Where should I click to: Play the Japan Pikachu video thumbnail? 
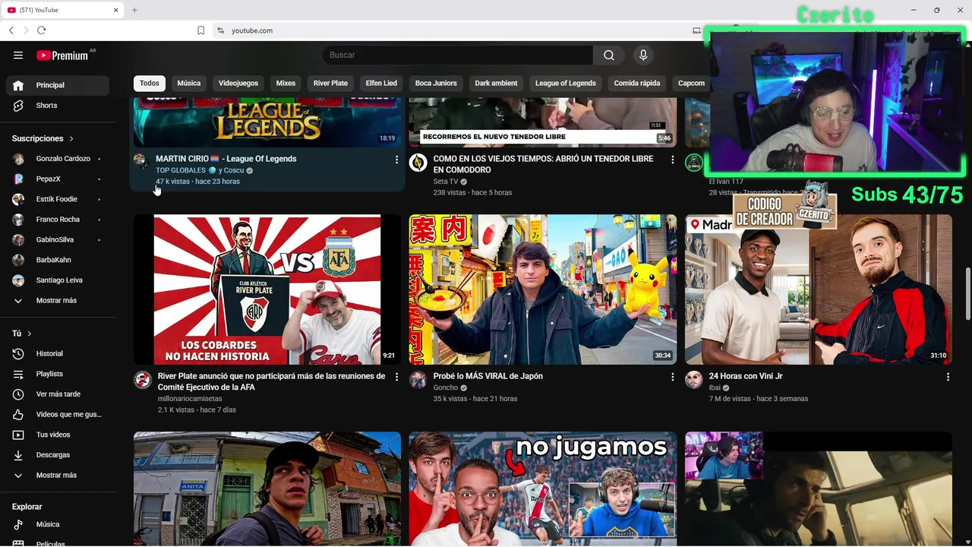click(x=543, y=289)
